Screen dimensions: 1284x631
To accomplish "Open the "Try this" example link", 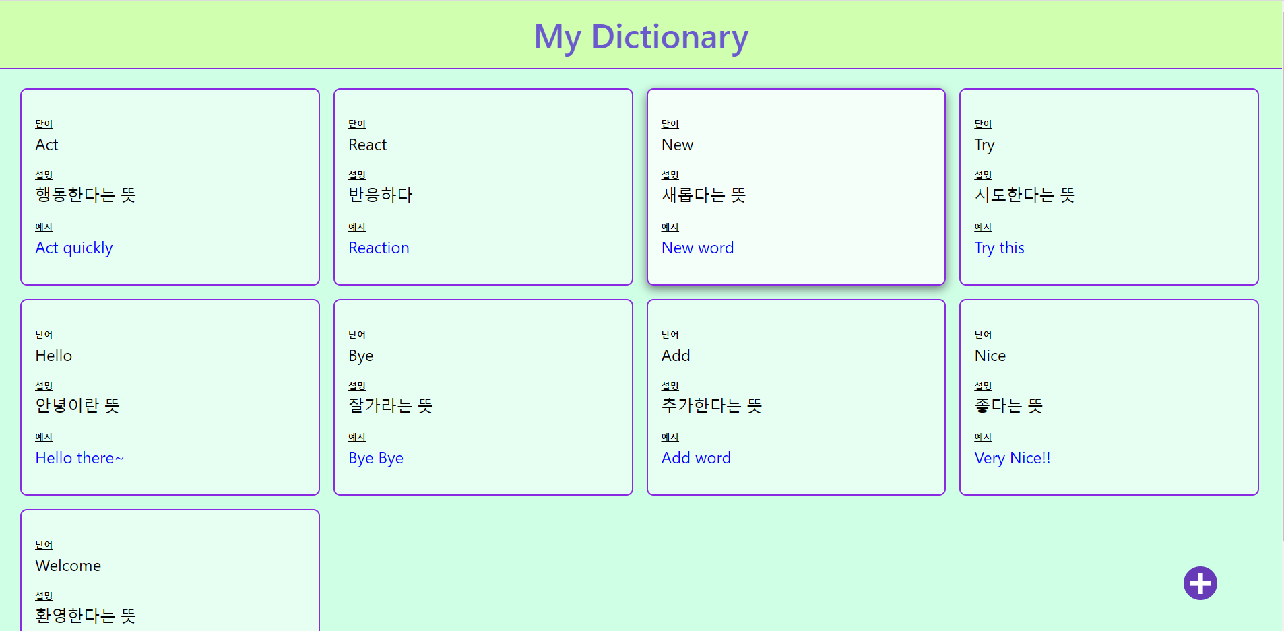I will click(999, 247).
